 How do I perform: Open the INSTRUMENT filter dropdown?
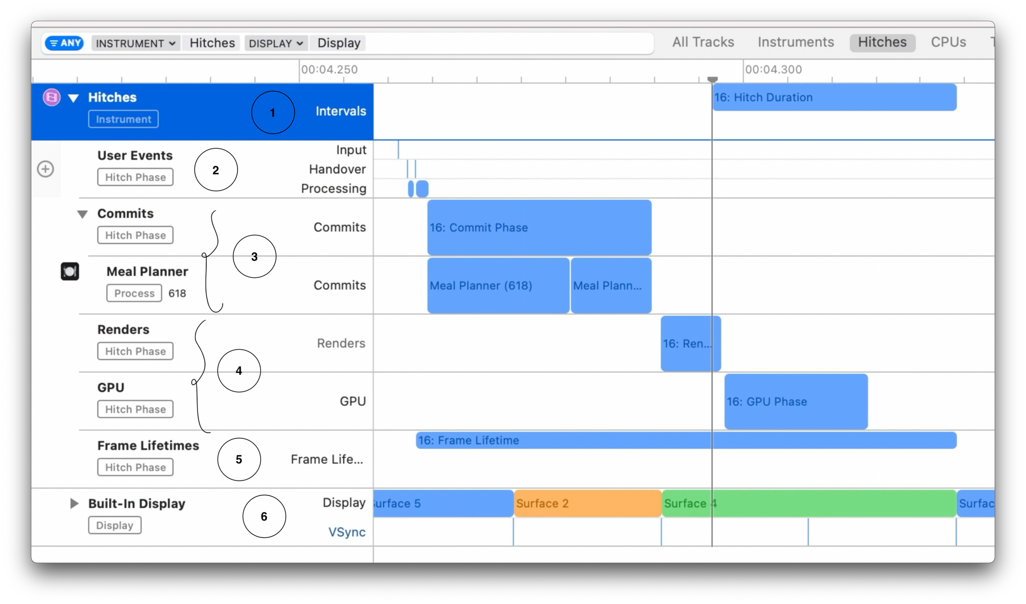[135, 43]
